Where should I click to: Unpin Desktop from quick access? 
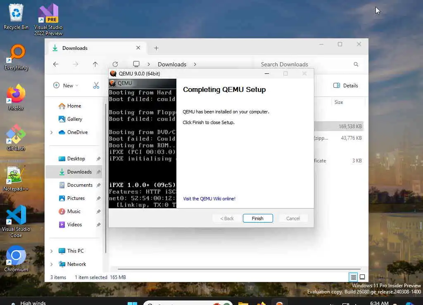[98, 159]
